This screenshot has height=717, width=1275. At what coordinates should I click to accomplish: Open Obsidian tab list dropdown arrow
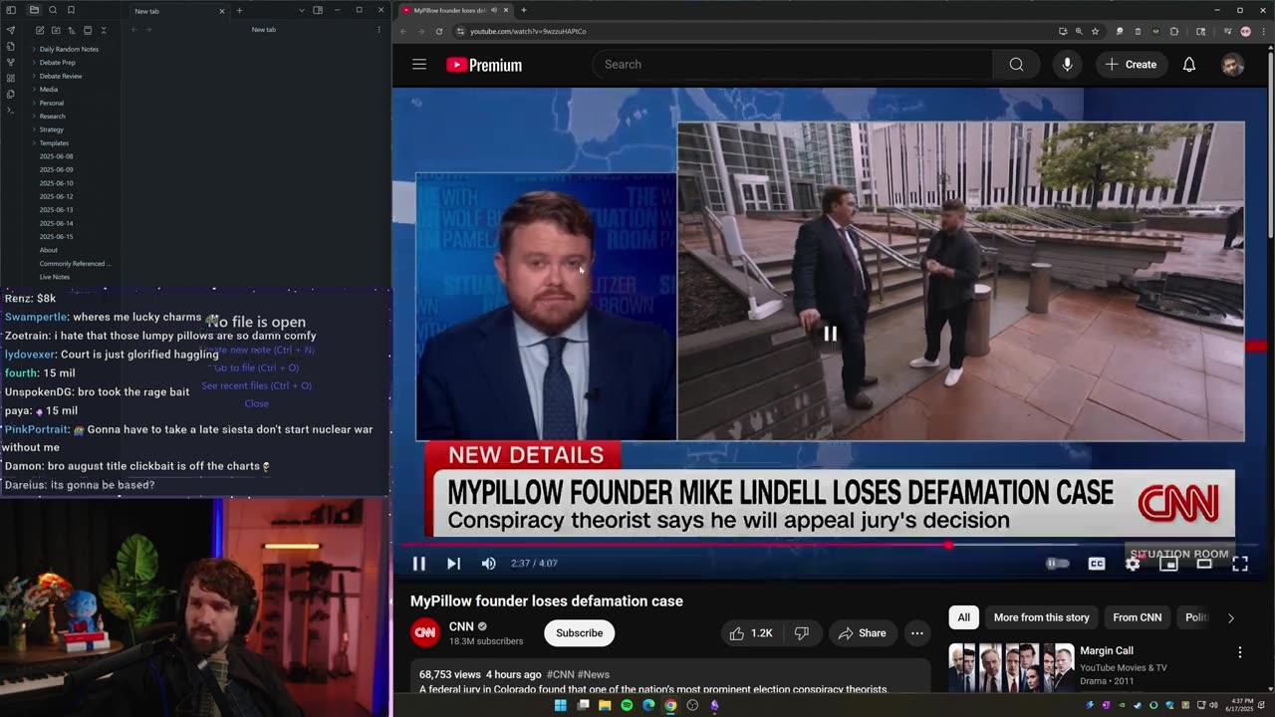pyautogui.click(x=302, y=10)
